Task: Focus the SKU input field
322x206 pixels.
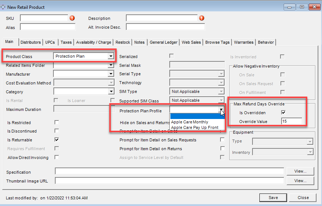Action: 44,18
